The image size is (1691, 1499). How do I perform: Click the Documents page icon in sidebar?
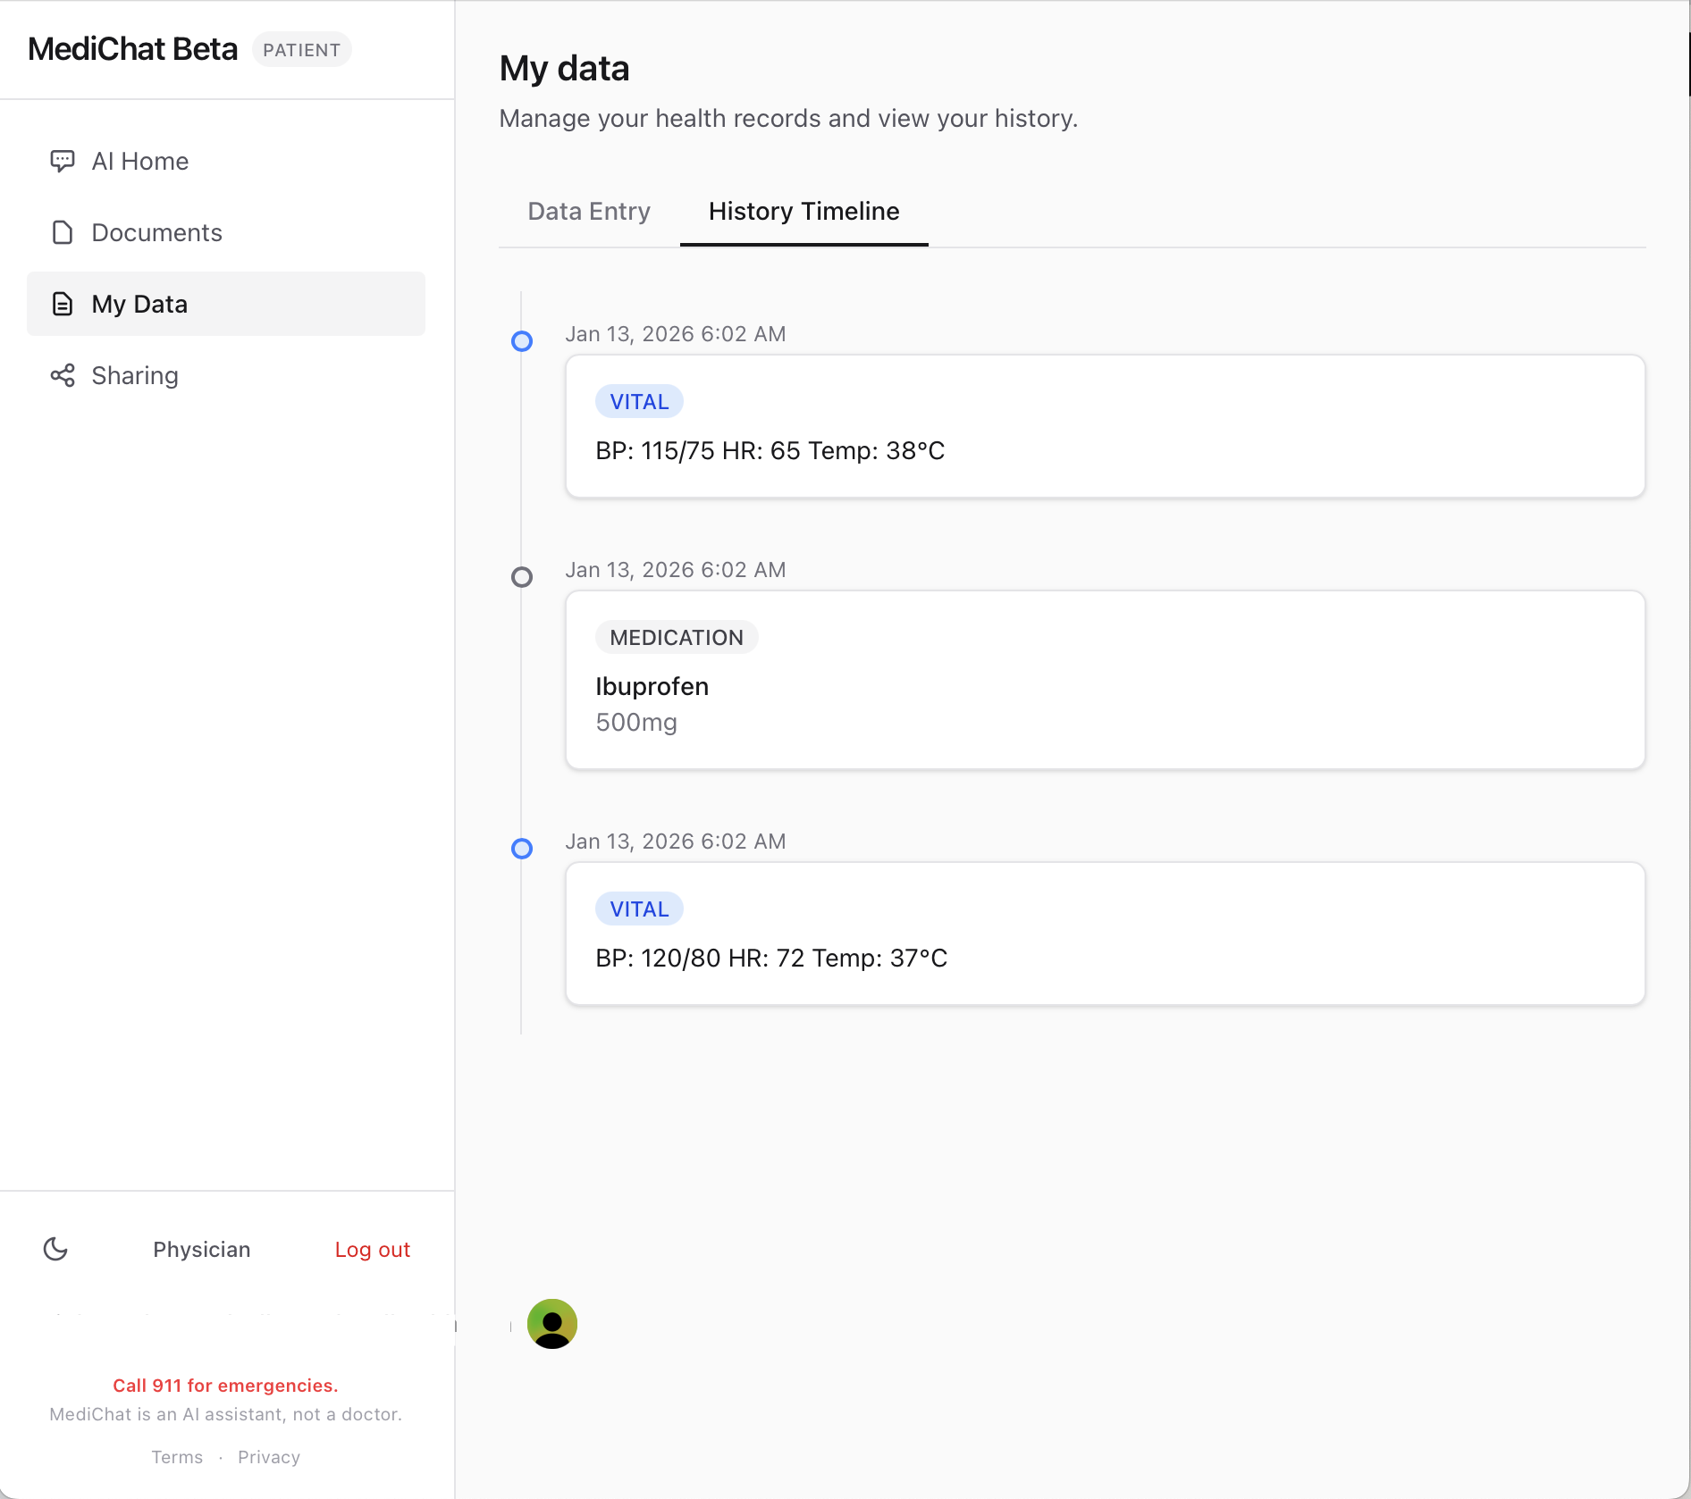(62, 232)
